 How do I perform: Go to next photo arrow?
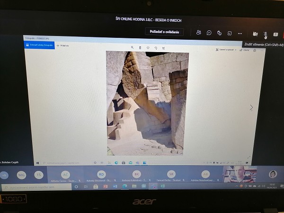[x=251, y=107]
